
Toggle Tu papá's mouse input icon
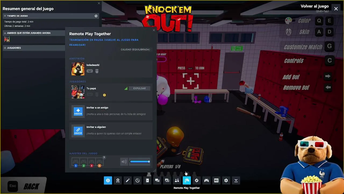[97, 95]
